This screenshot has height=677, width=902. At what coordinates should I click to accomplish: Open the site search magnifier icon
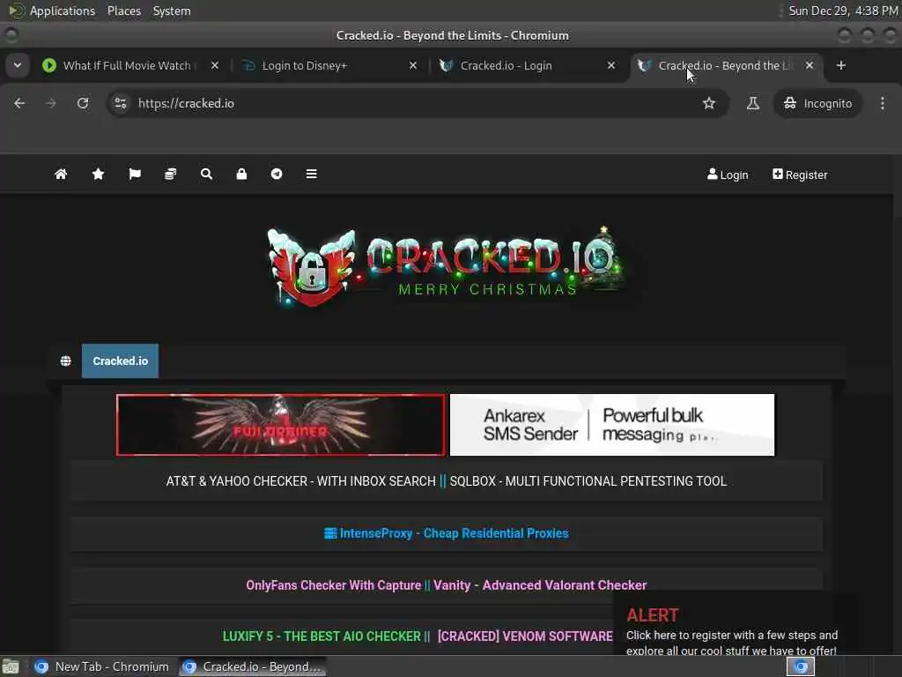(206, 174)
